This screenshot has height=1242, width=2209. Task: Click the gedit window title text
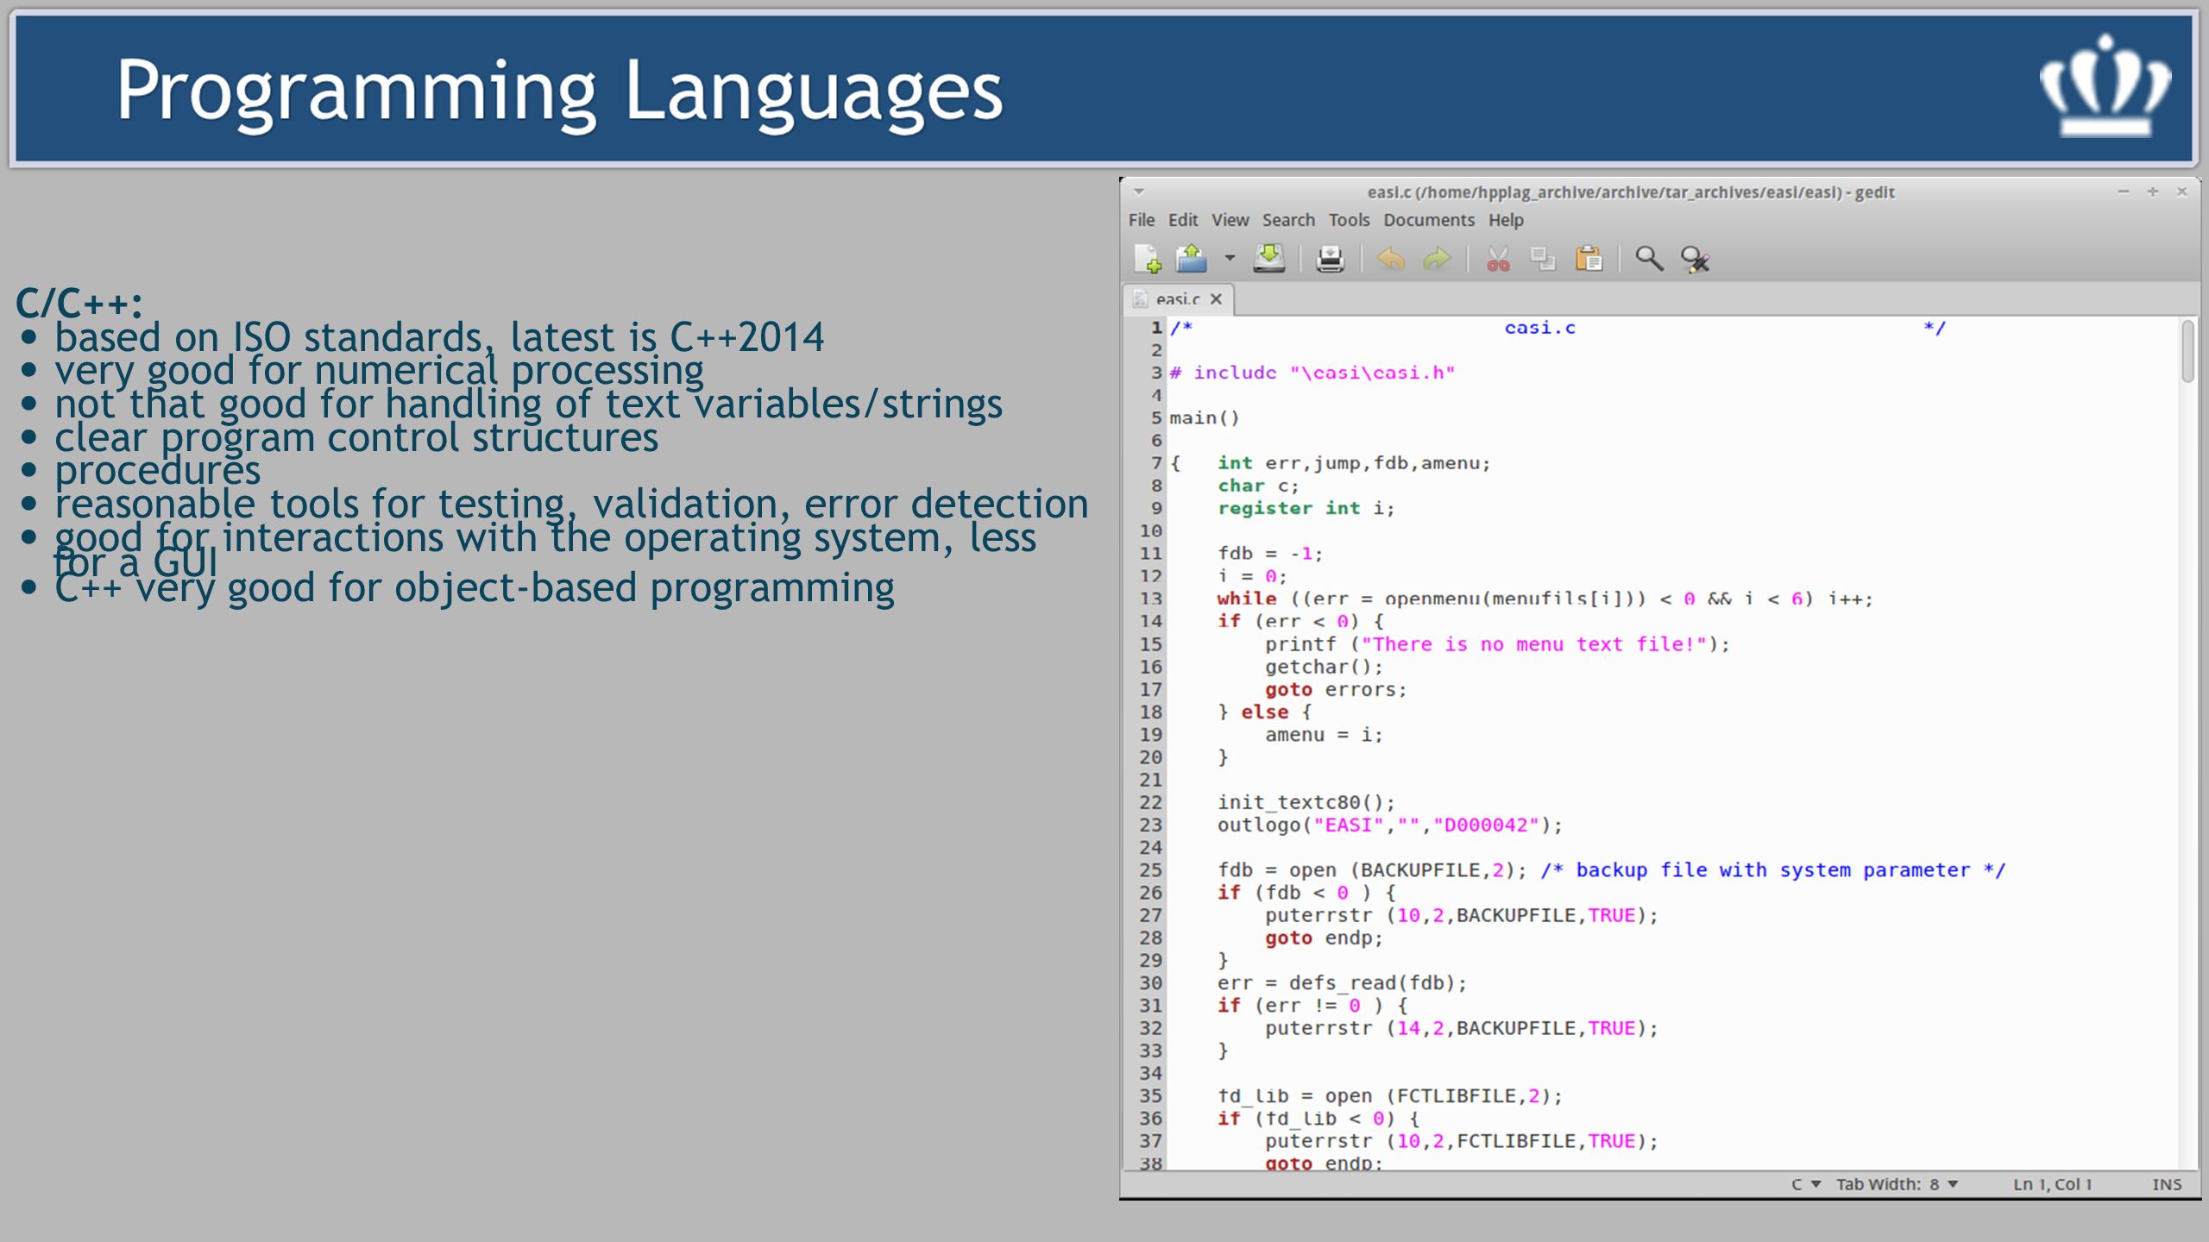click(1630, 192)
